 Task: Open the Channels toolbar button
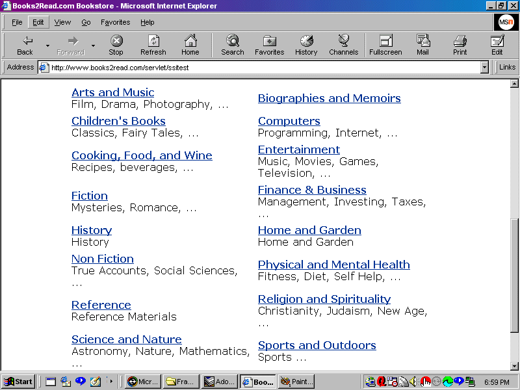pyautogui.click(x=344, y=45)
